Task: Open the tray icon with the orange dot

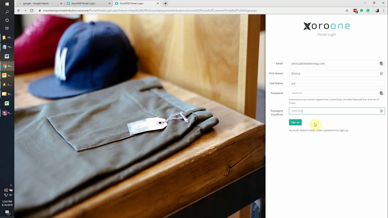Action: [6, 190]
